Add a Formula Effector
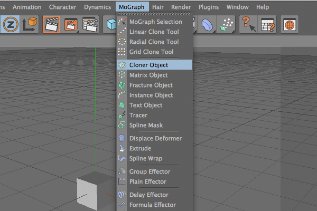Image resolution: width=317 pixels, height=211 pixels. [x=154, y=205]
